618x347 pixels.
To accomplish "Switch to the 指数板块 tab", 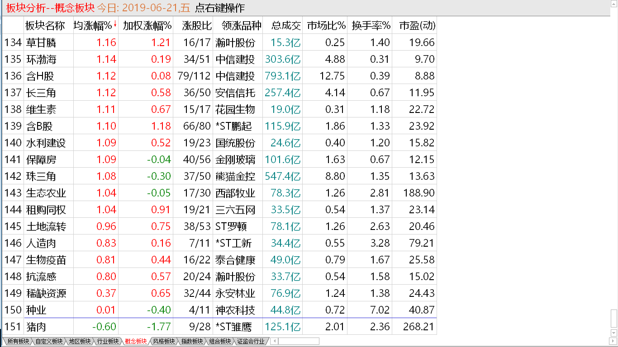I will pyautogui.click(x=192, y=341).
